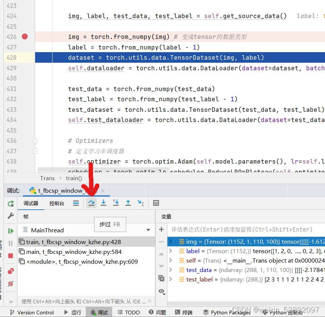Select the main frame at line 584
The image size is (325, 317).
tap(87, 252)
